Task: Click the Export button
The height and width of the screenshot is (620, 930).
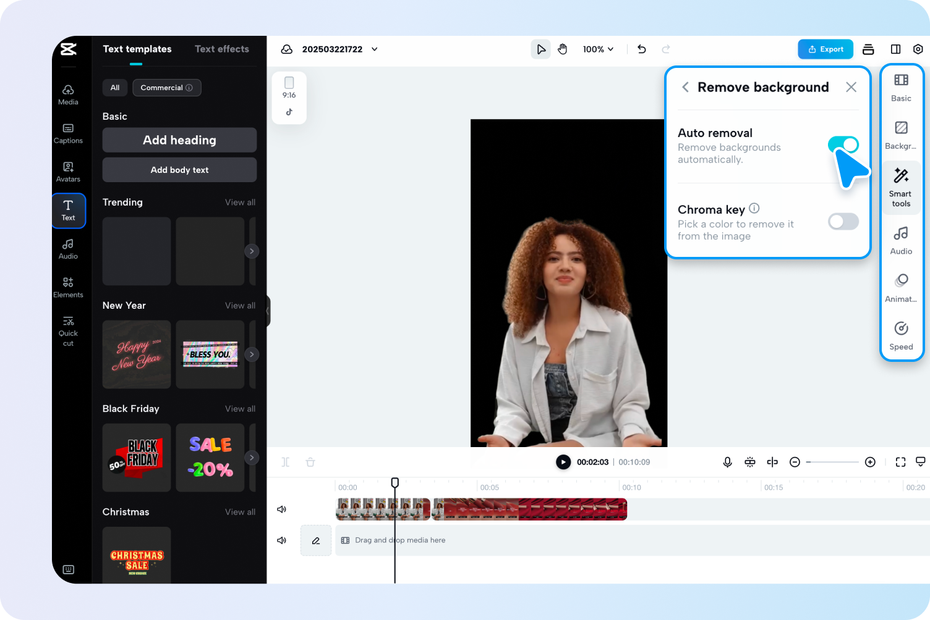Action: tap(825, 49)
